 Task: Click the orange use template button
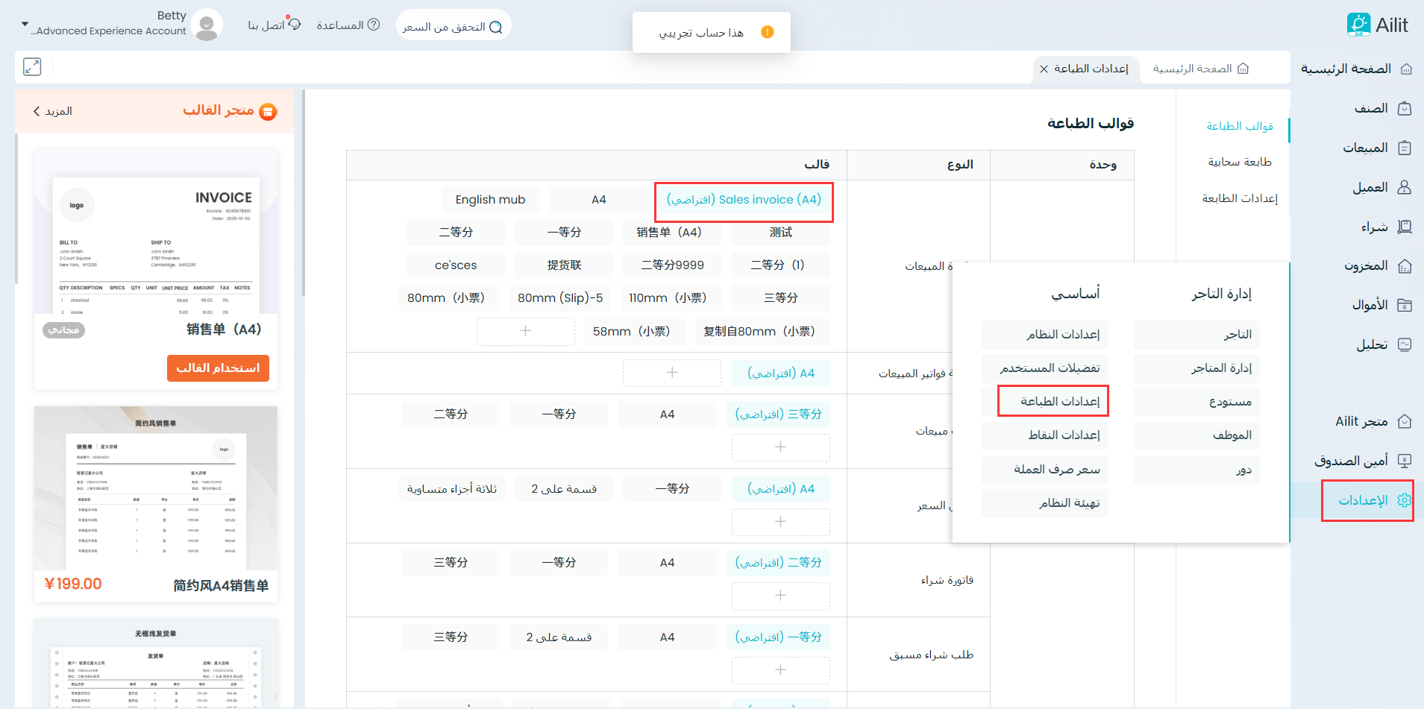pos(218,368)
